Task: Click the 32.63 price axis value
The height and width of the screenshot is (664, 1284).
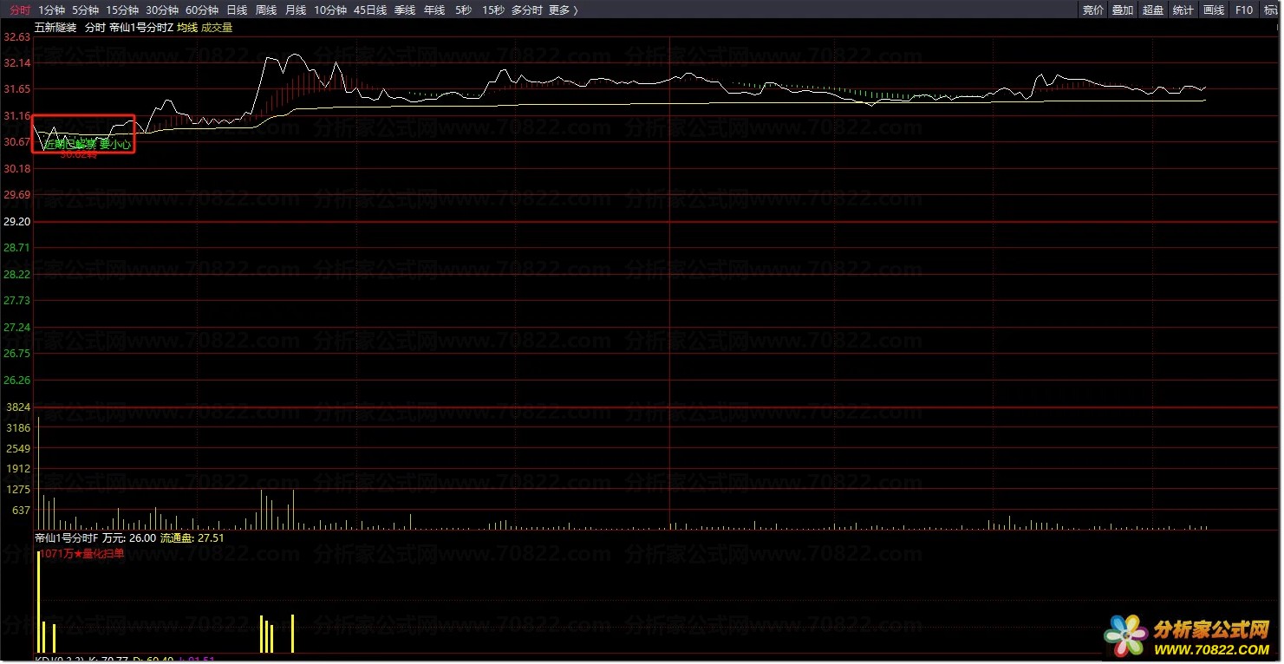Action: 17,37
